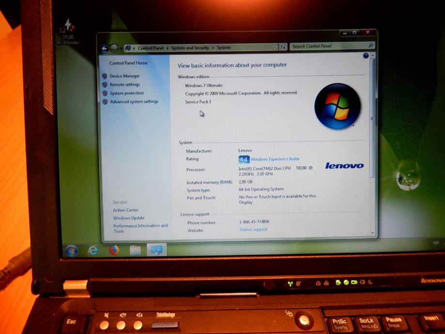Open Advanced system settings link
445x334 pixels.
[134, 101]
